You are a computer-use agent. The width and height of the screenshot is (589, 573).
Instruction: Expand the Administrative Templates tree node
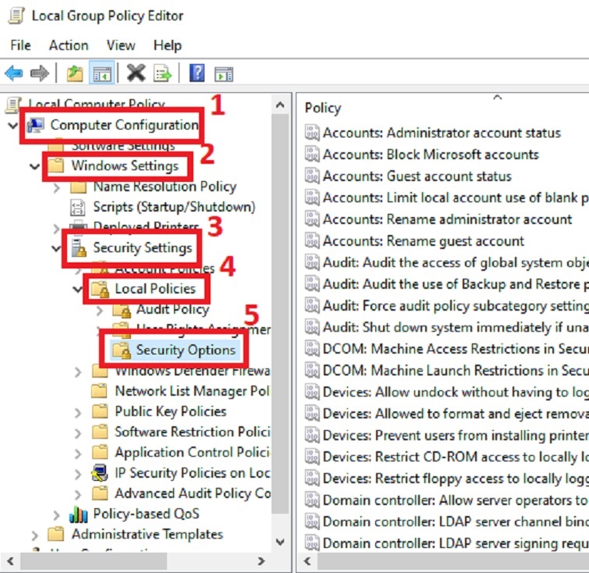(x=34, y=535)
